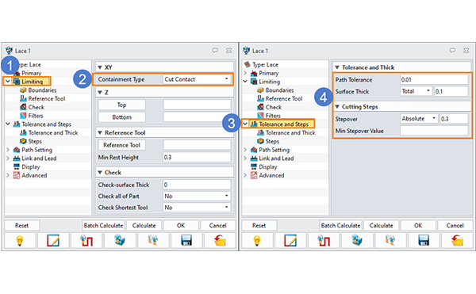Click Calculate in left dialog

point(144,226)
